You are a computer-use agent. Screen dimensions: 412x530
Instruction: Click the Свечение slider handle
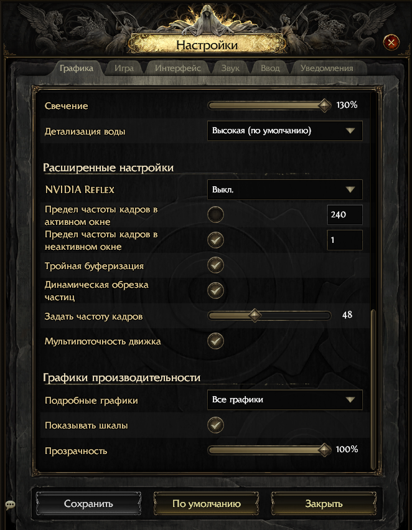(x=324, y=105)
